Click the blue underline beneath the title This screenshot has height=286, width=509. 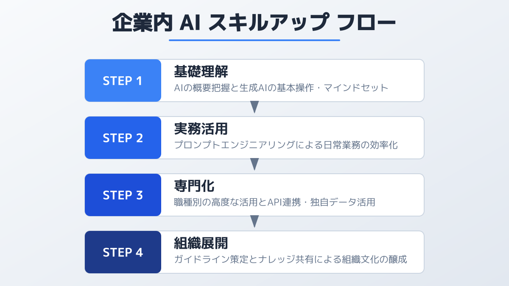pos(255,40)
